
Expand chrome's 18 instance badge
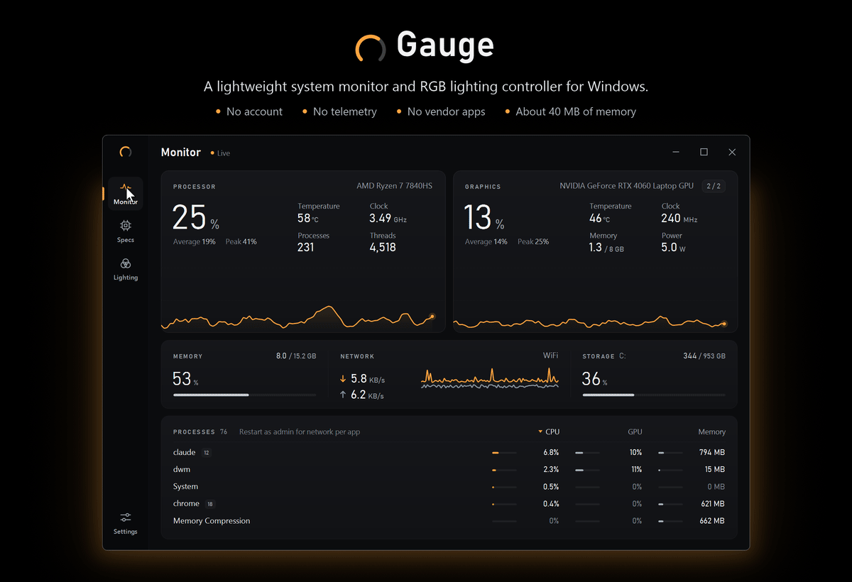(210, 504)
